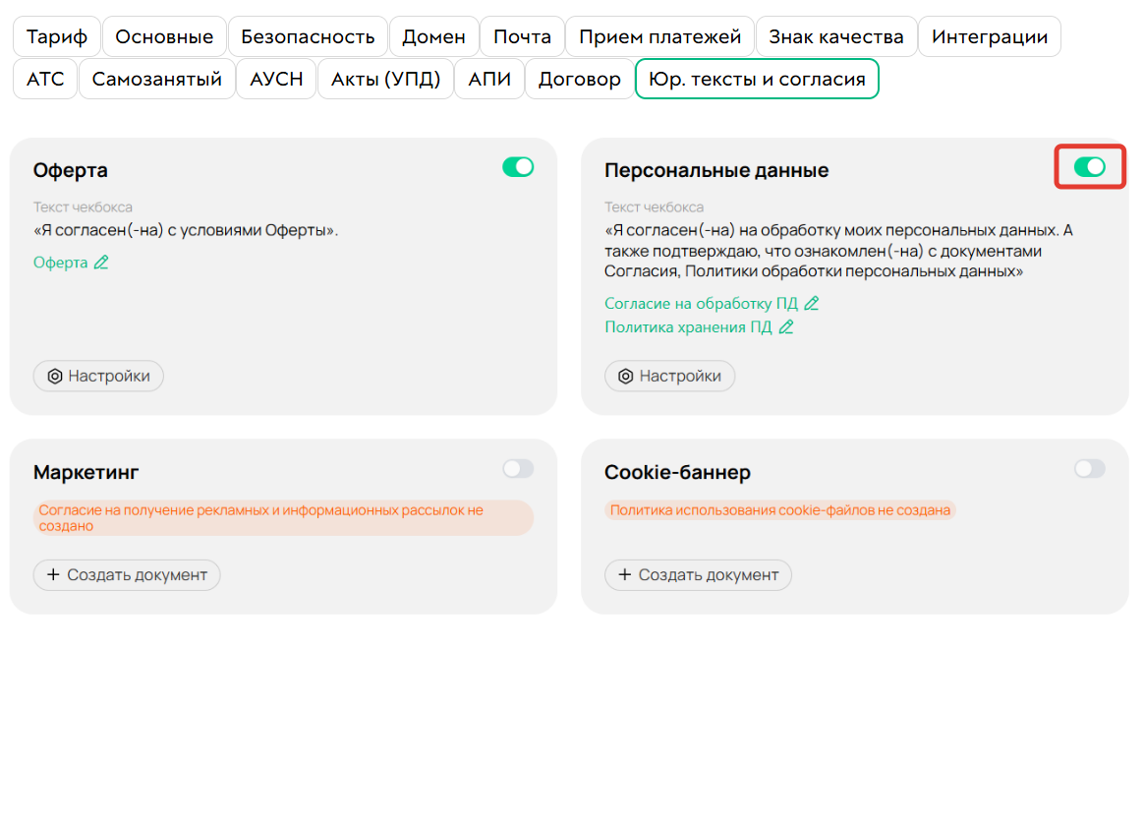Create document in the Маркетинг card
This screenshot has width=1144, height=825.
127,574
